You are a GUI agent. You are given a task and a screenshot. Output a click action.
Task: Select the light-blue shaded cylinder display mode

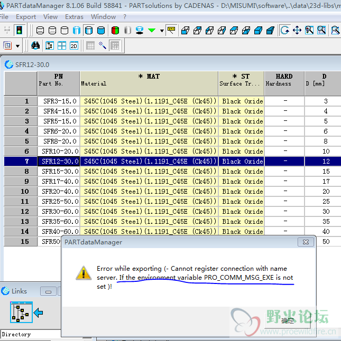coord(77,30)
